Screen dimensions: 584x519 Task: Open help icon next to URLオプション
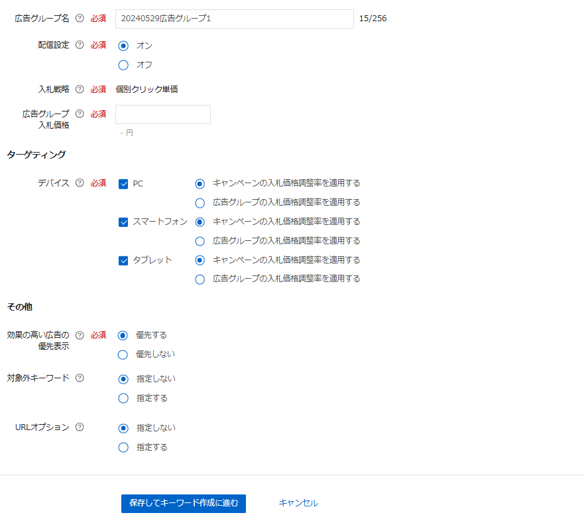pyautogui.click(x=80, y=427)
